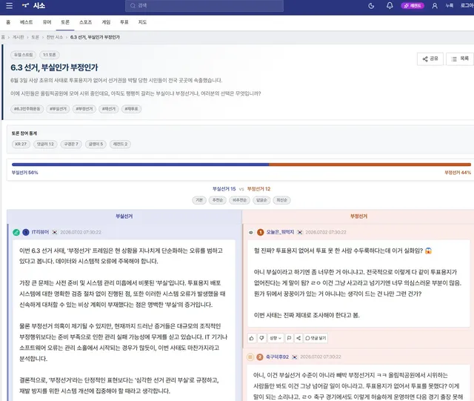
Task: Open the 스포츠 tab
Action: (86, 22)
